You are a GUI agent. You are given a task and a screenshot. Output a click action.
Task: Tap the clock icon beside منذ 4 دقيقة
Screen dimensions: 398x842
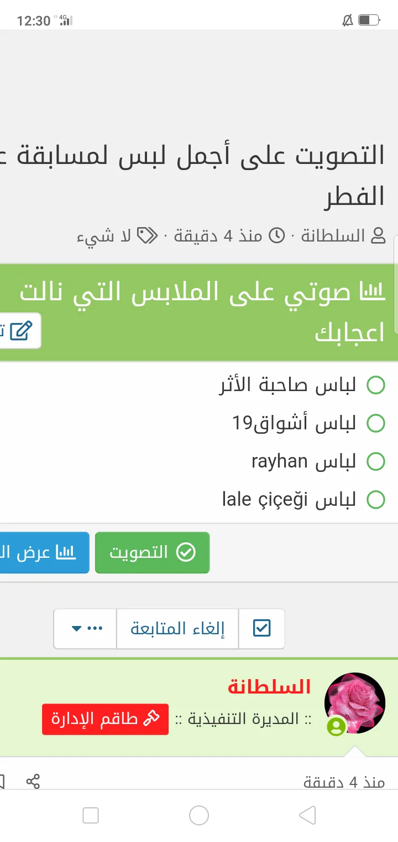coord(277,236)
